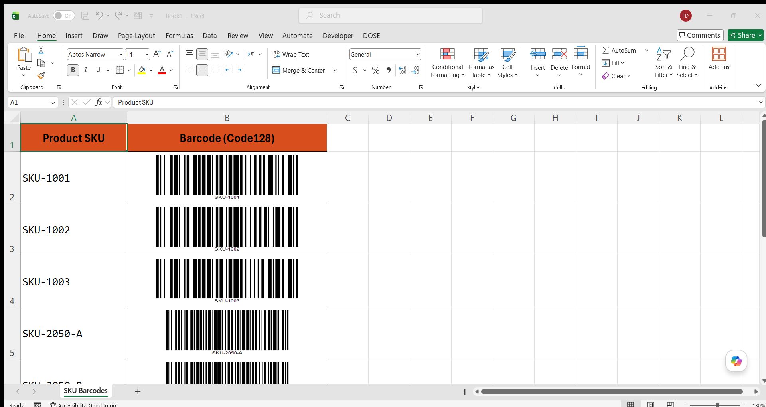Apply Comma Style format
Viewport: 766px width, 407px height.
point(389,70)
